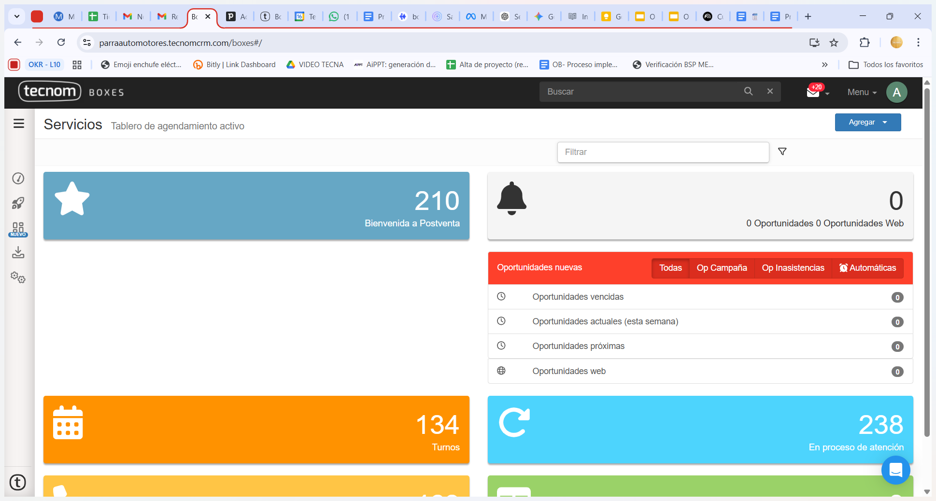The width and height of the screenshot is (936, 501).
Task: Open the 134 Turnos orange card
Action: click(x=256, y=430)
